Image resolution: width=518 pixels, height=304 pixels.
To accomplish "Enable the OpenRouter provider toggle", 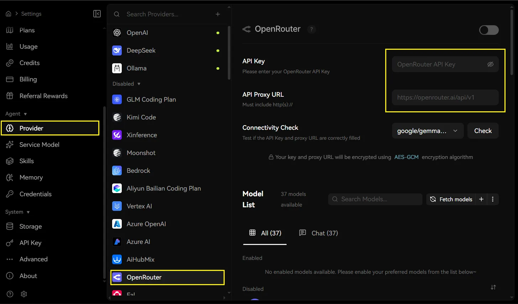I will [489, 30].
